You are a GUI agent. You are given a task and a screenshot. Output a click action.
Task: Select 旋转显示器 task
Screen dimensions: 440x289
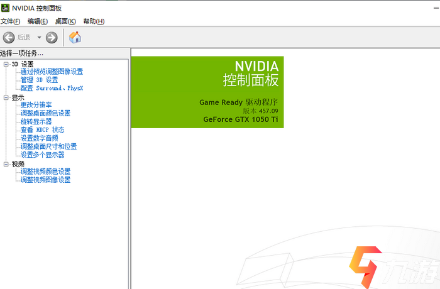tap(36, 121)
